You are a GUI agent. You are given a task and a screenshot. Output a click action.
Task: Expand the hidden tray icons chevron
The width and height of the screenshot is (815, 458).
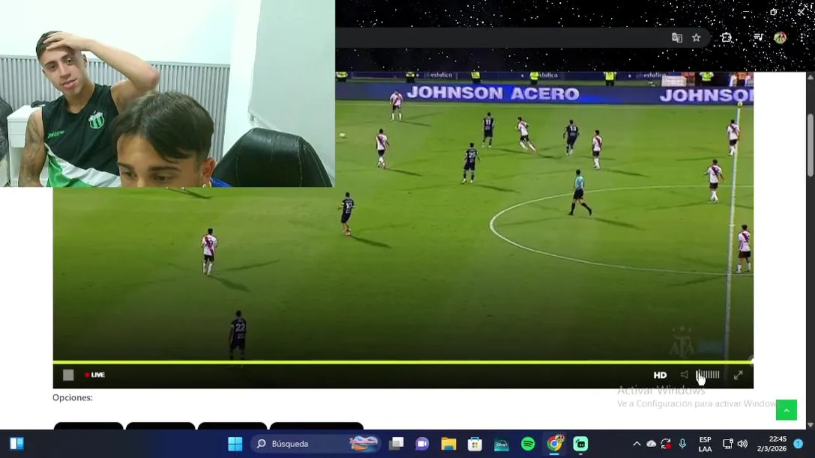pyautogui.click(x=636, y=444)
